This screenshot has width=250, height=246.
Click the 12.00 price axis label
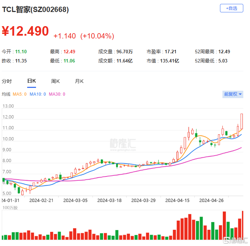click(8, 117)
